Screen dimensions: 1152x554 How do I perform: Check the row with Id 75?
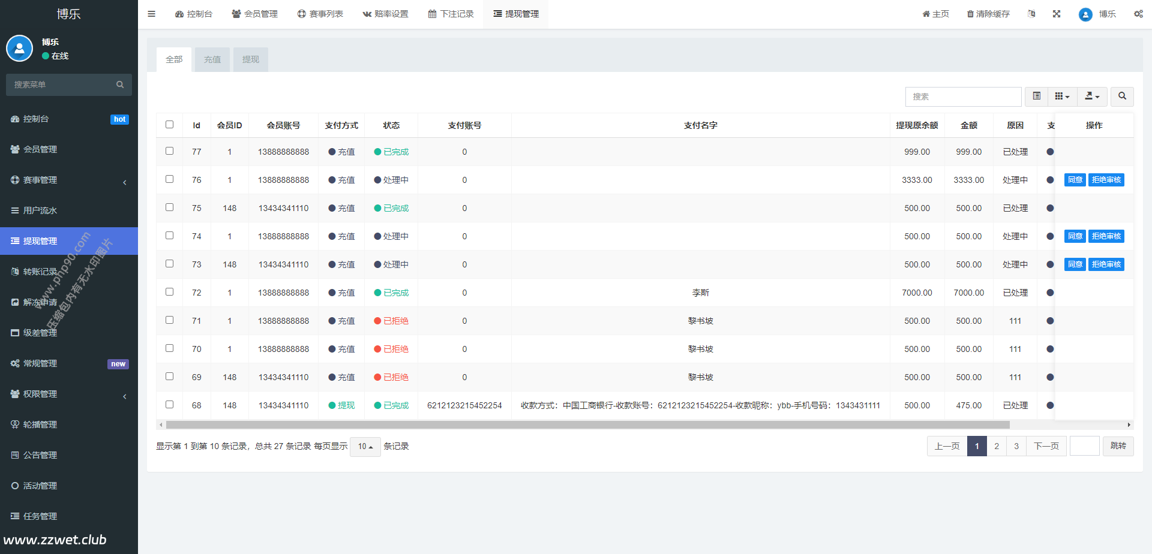point(169,207)
